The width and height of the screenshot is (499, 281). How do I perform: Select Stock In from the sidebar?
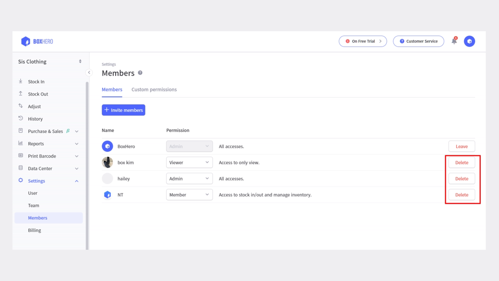[x=36, y=82]
